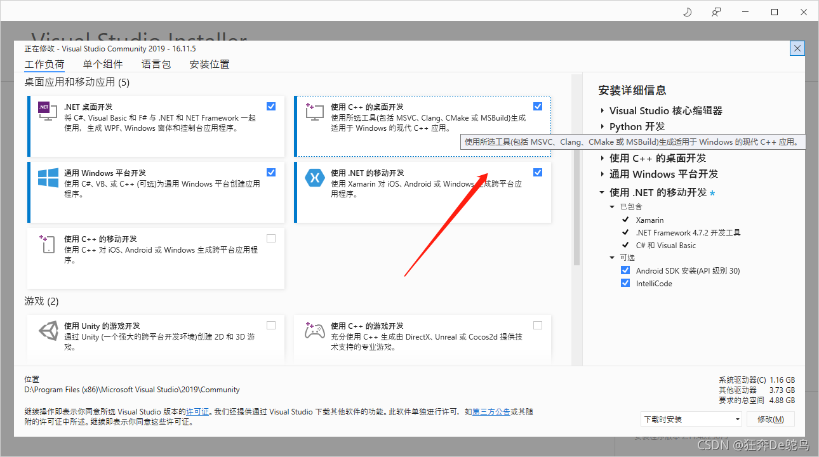The width and height of the screenshot is (819, 457).
Task: Click the C# 和 Visual Basic component row
Action: 666,245
